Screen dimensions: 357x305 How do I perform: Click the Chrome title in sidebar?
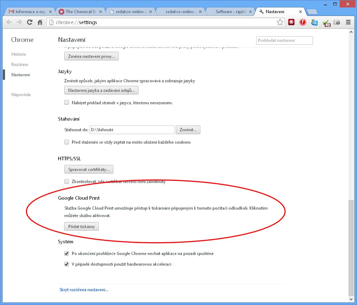tap(22, 40)
